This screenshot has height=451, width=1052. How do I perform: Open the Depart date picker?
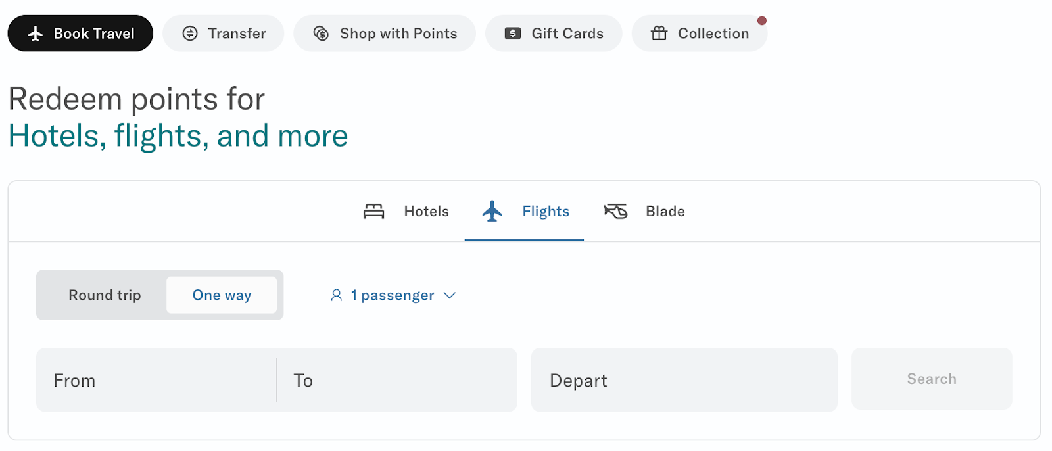coord(684,380)
